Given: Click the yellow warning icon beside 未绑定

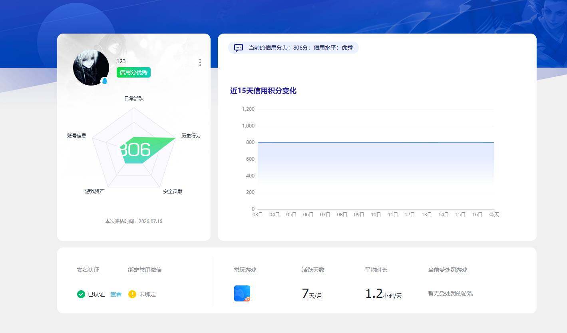Looking at the screenshot, I should (132, 294).
